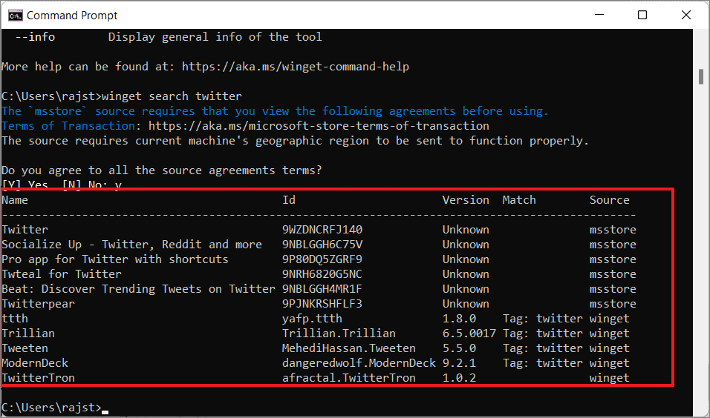Click the ModernDeck name
The width and height of the screenshot is (710, 418).
coord(35,363)
